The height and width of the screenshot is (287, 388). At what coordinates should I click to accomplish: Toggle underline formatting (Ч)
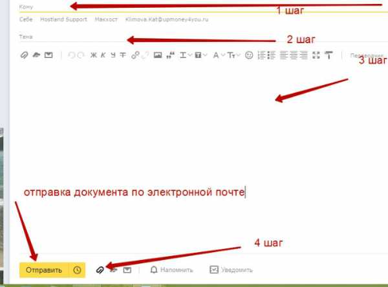click(x=113, y=55)
